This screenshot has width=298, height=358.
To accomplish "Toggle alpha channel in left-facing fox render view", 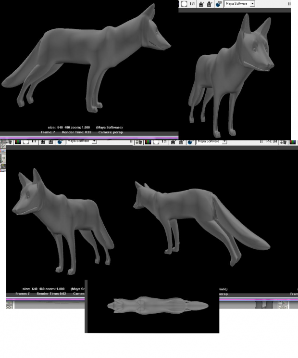I will [26, 142].
